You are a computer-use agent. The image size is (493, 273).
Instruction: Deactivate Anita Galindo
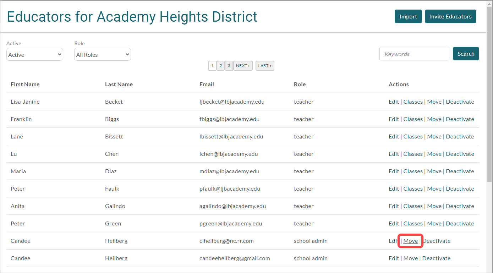460,206
